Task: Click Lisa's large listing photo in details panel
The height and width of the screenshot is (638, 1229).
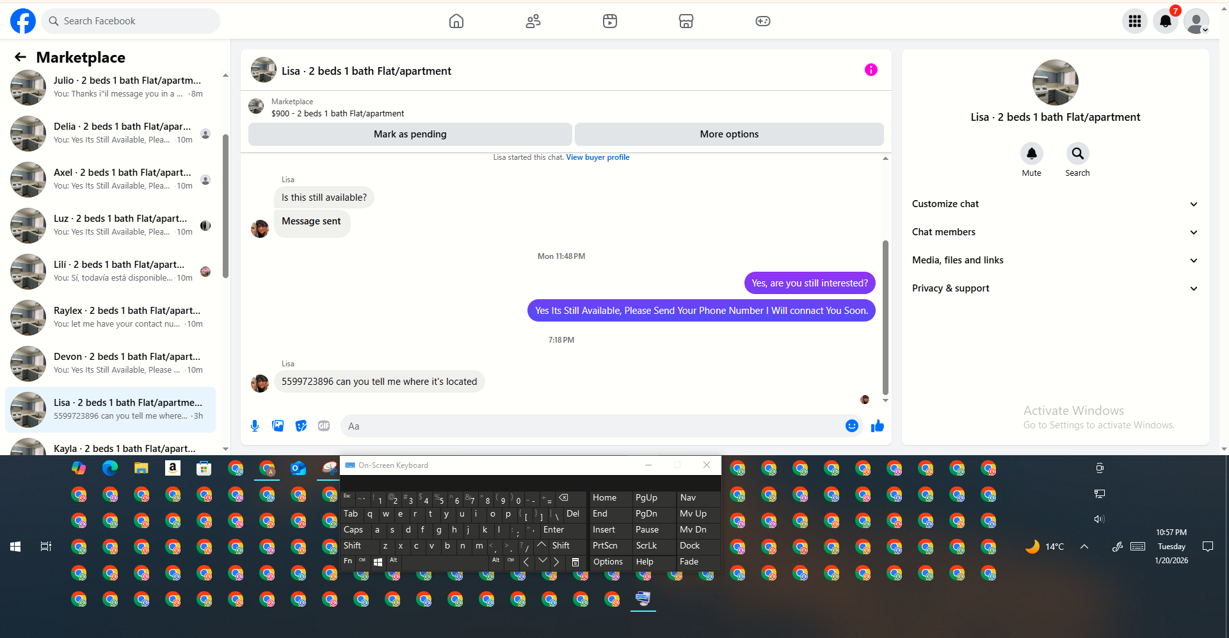Action: pos(1056,82)
